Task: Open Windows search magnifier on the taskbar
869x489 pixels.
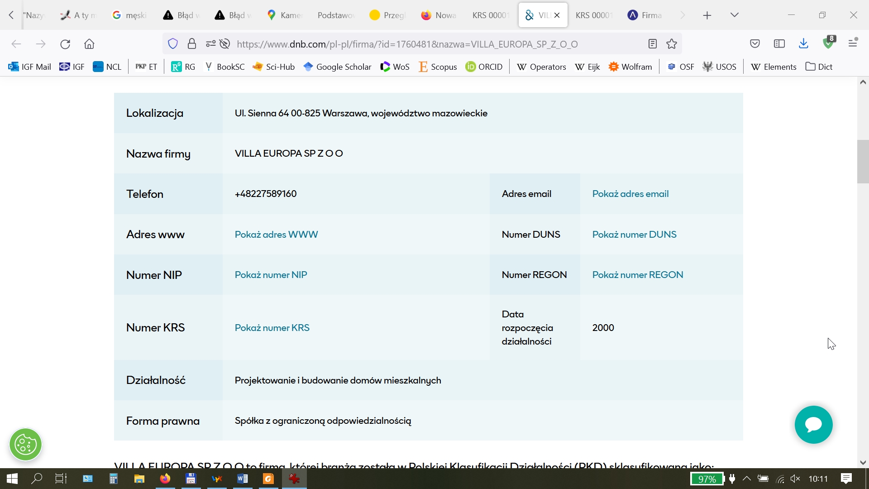Action: pyautogui.click(x=37, y=479)
